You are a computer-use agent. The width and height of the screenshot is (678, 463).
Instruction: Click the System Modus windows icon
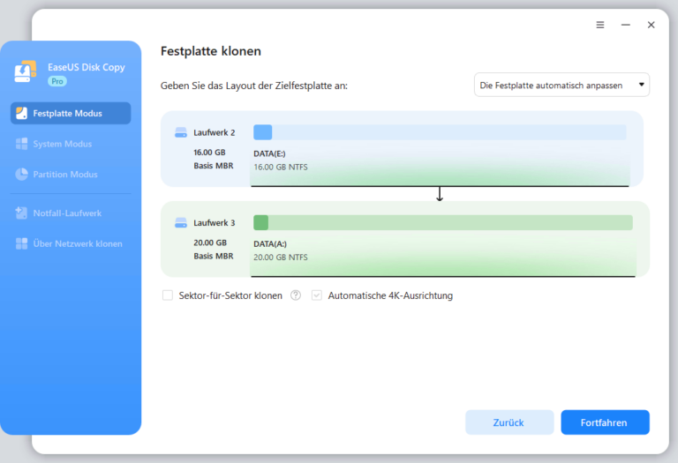pyautogui.click(x=21, y=144)
